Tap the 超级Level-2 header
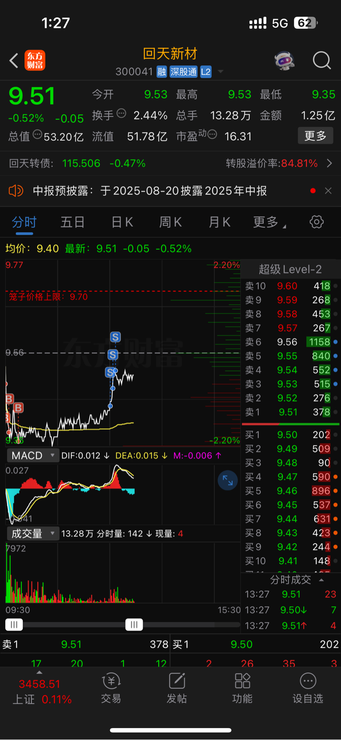341x740 pixels. click(290, 269)
